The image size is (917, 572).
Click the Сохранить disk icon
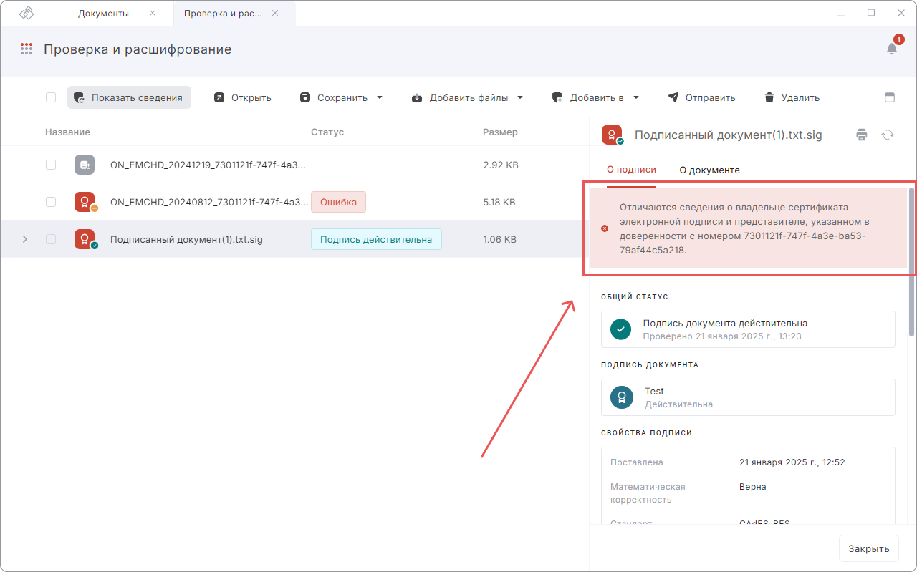(x=305, y=97)
